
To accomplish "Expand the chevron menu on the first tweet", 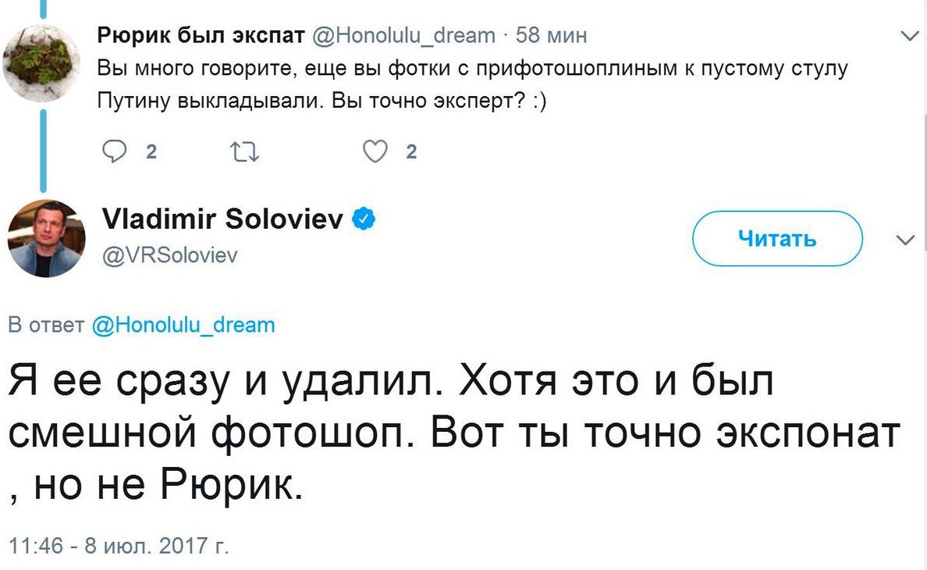I will coord(909,36).
